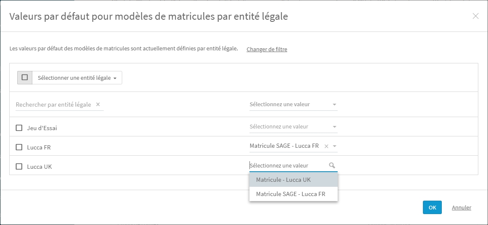This screenshot has width=488, height=225.
Task: Tick the select-all checkbox in the toolbar
Action: (25, 78)
